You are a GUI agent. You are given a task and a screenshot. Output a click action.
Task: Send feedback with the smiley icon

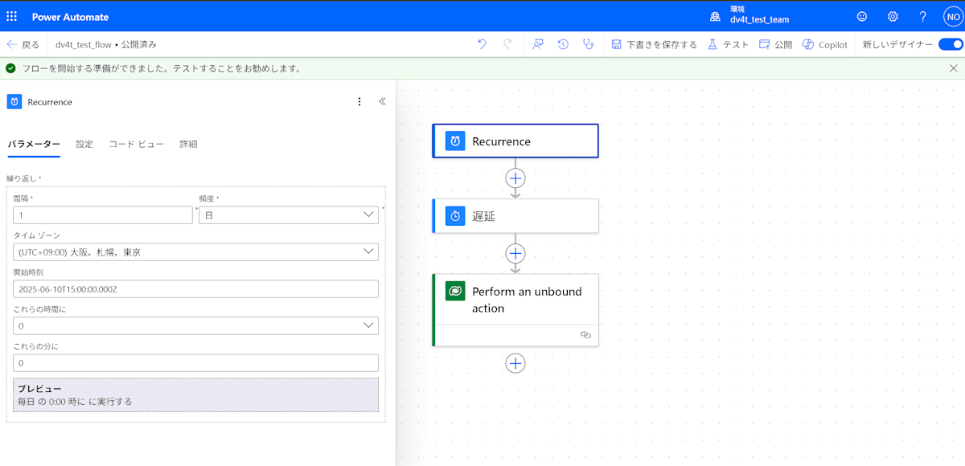(862, 16)
